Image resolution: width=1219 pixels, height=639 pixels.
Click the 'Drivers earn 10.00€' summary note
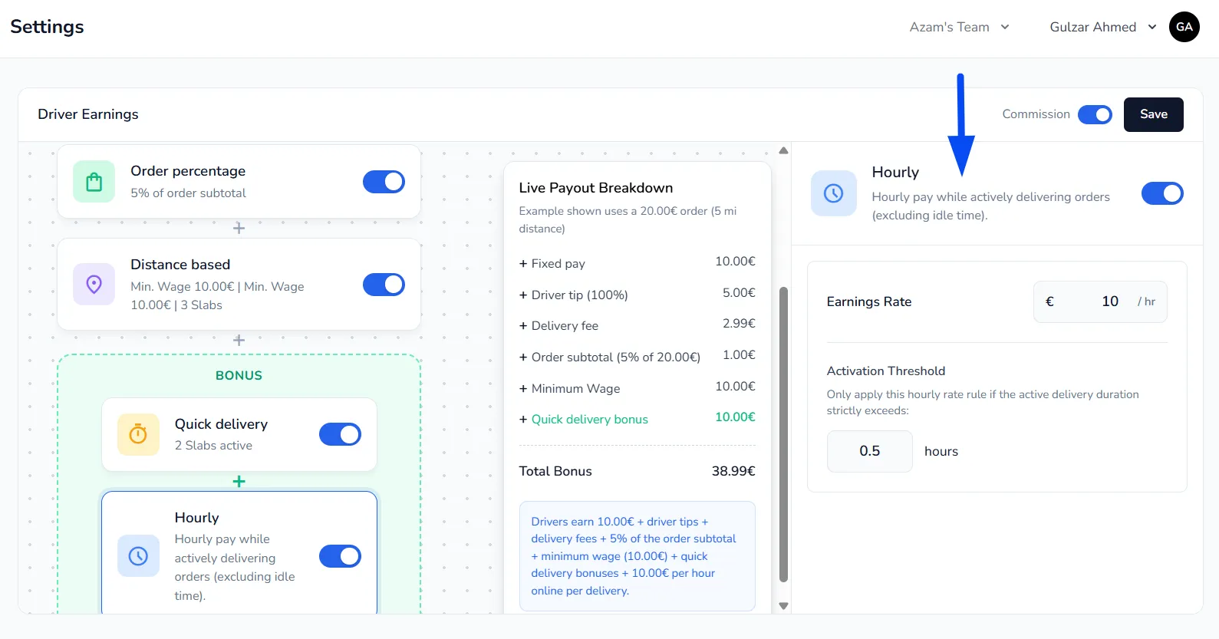637,556
